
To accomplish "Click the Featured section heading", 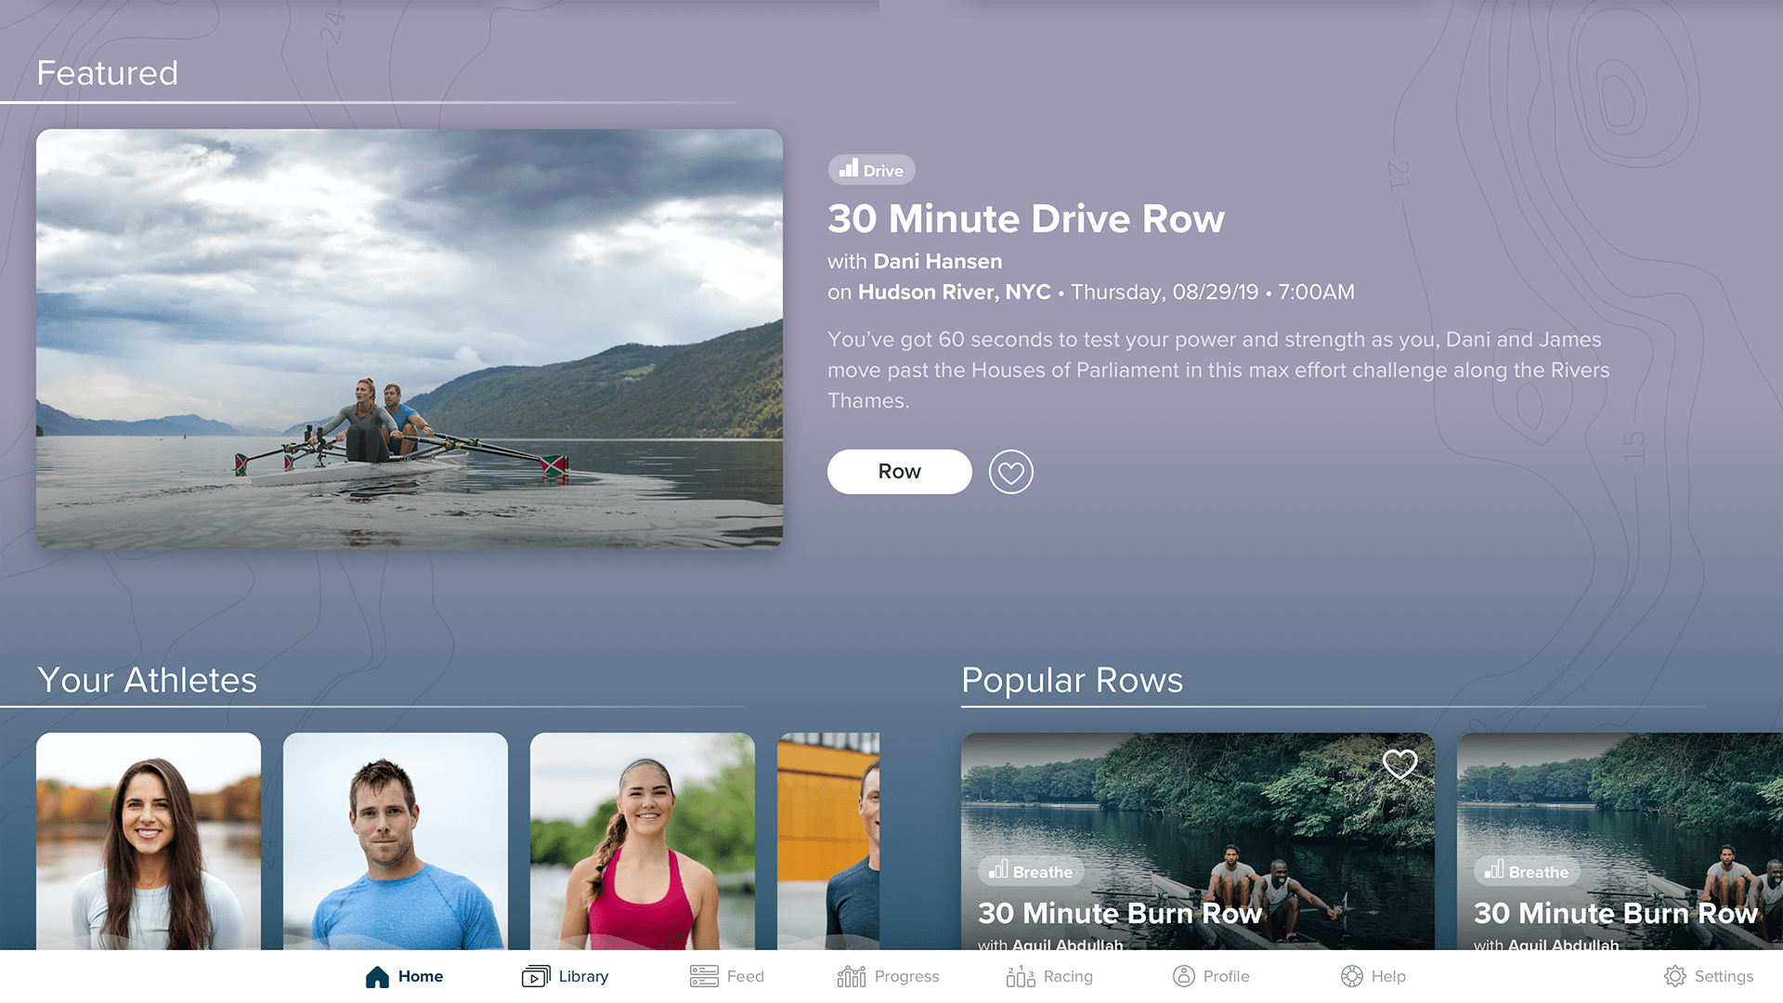I will [107, 73].
